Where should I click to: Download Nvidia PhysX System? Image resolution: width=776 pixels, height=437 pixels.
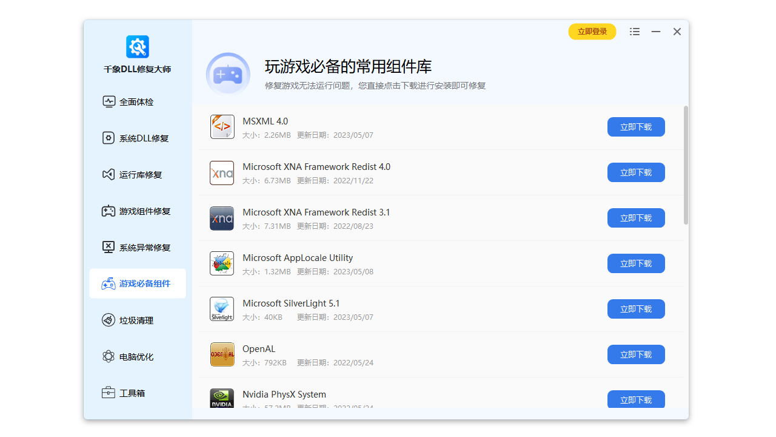635,399
